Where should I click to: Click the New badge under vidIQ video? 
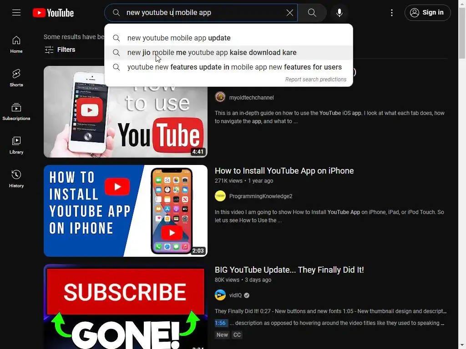pyautogui.click(x=222, y=335)
